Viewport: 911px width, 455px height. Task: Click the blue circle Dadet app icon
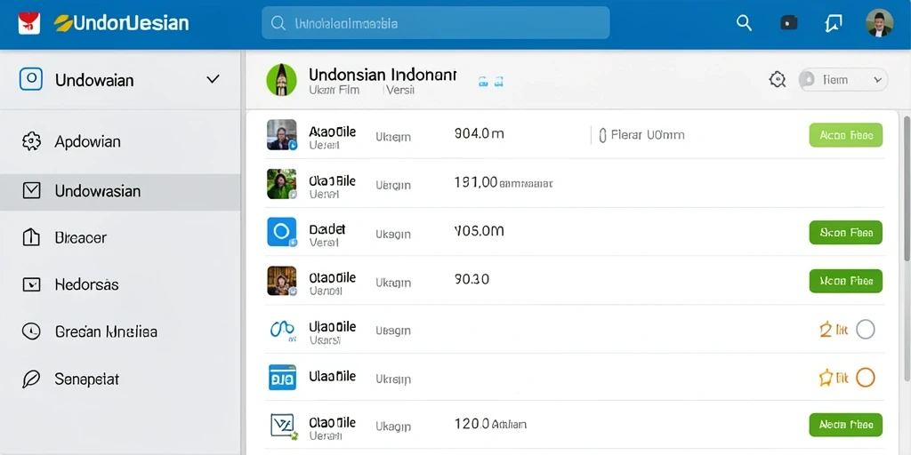(282, 232)
